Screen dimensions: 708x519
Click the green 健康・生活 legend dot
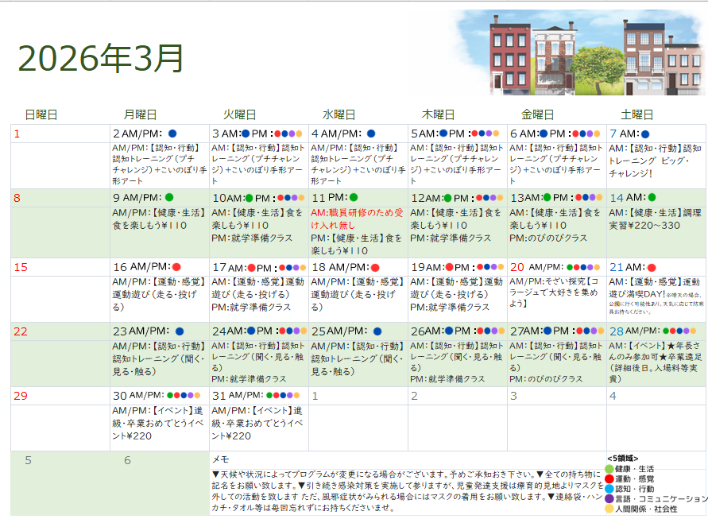point(609,467)
